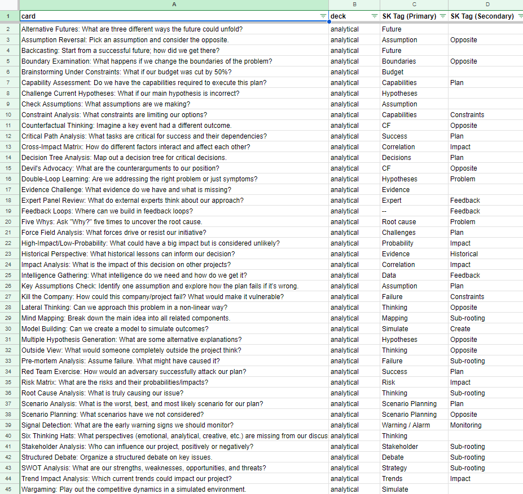Click 'SK Tag (Primary)' header cell
523x494 pixels.
coord(414,16)
